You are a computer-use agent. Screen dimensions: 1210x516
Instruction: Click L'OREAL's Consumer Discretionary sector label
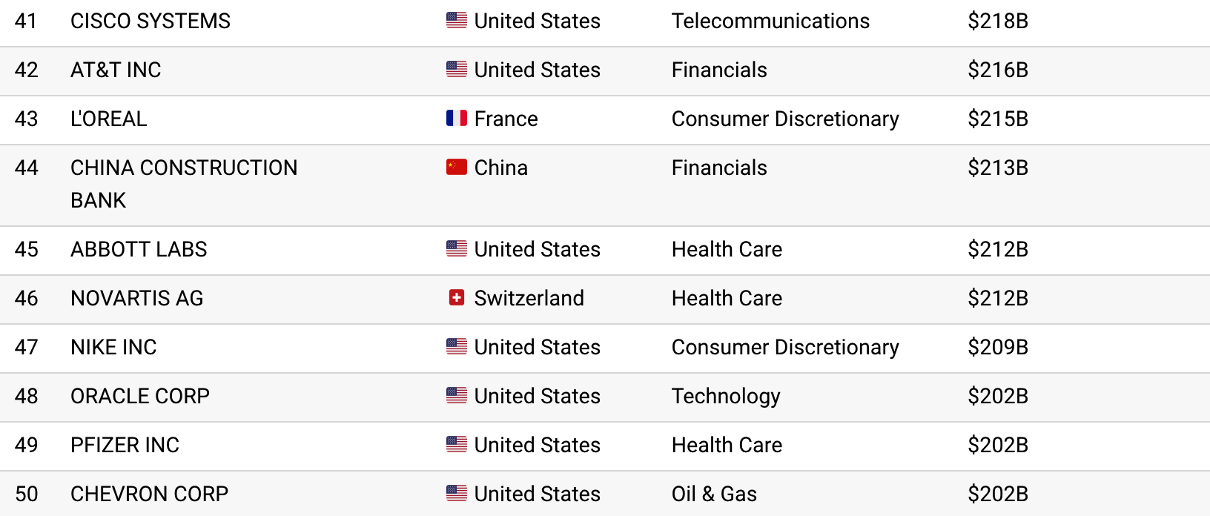tap(785, 119)
